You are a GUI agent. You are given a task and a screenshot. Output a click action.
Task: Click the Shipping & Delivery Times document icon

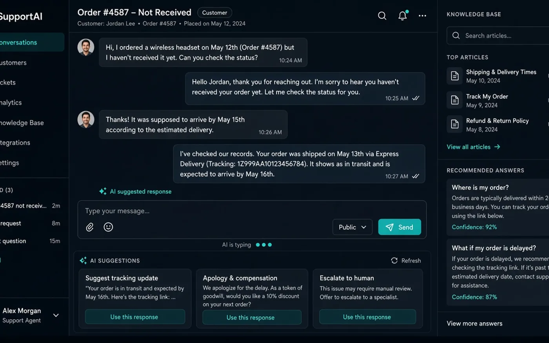click(x=455, y=76)
